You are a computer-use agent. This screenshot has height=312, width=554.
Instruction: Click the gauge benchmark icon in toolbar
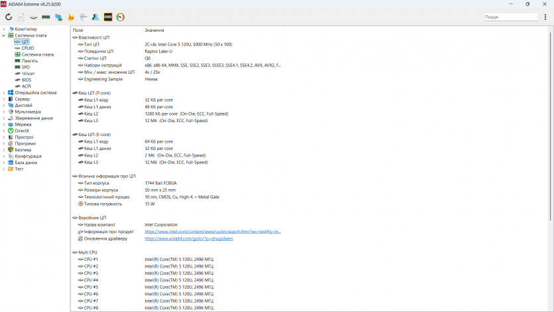[120, 17]
